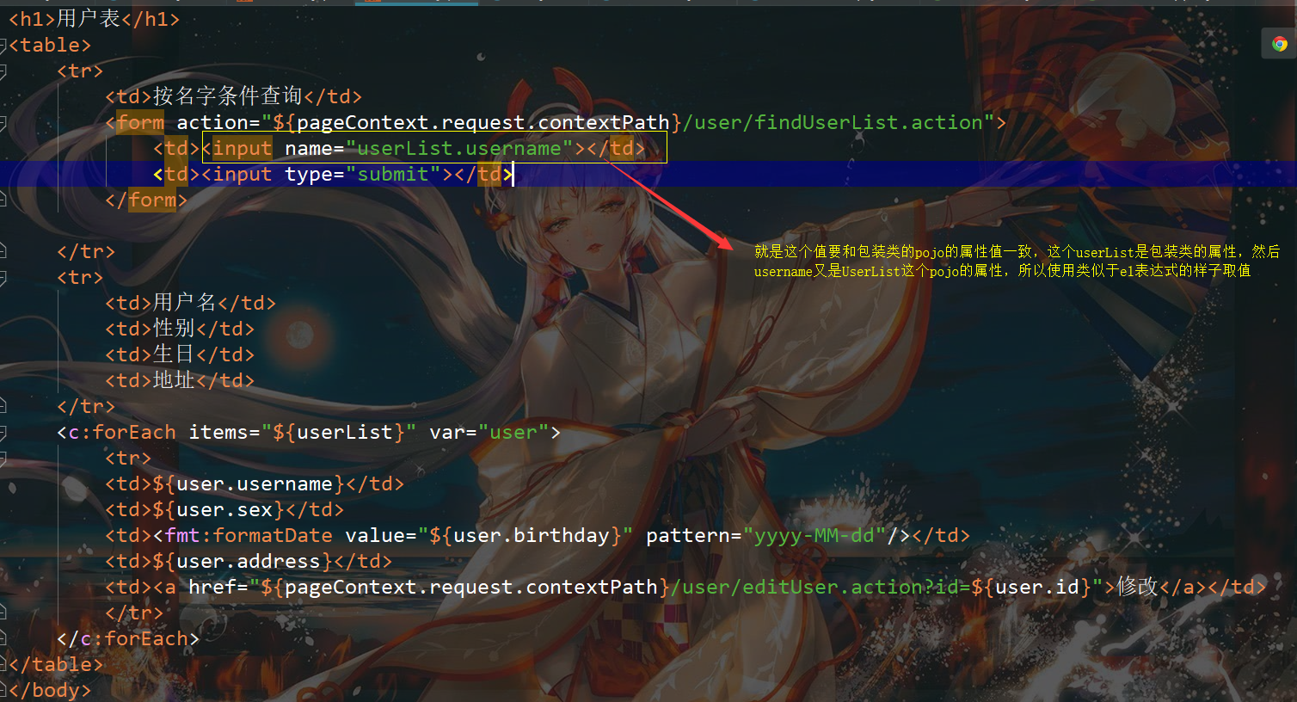Click editUser.action in the href link

(833, 587)
